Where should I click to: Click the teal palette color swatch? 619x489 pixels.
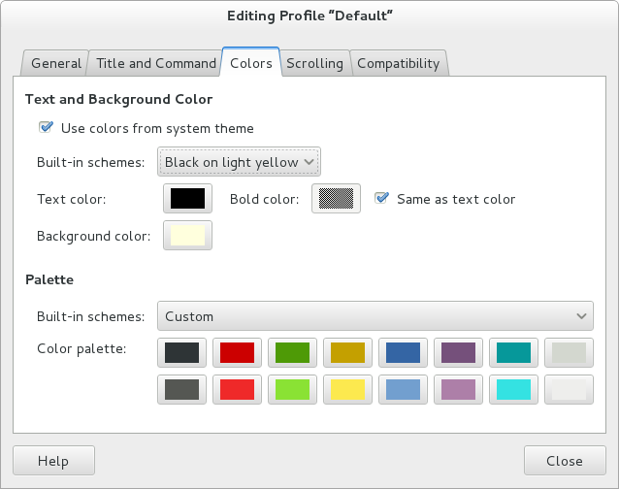[x=513, y=351]
